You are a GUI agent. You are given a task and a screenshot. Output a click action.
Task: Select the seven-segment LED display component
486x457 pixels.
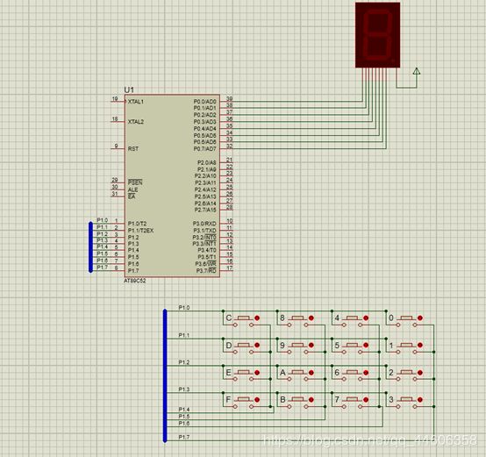pos(377,35)
